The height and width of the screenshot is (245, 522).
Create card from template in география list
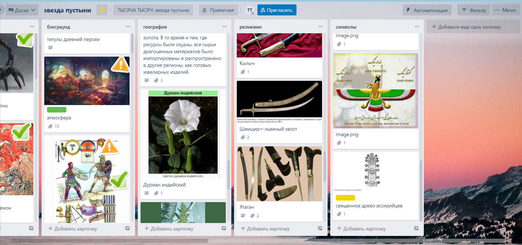click(224, 228)
